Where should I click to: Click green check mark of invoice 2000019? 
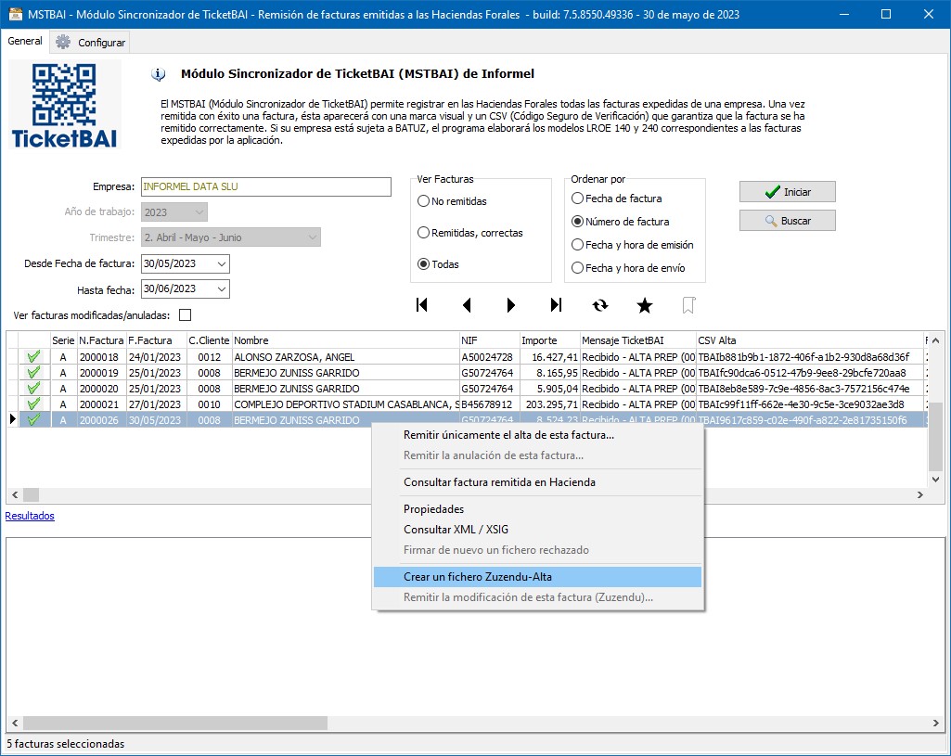point(34,372)
